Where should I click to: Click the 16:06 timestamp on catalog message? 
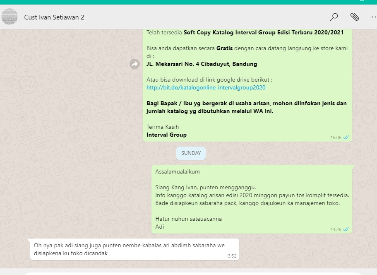336,137
